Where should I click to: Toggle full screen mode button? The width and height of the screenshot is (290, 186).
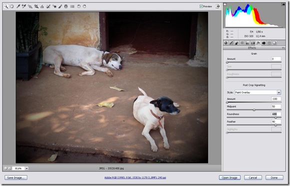(x=217, y=6)
